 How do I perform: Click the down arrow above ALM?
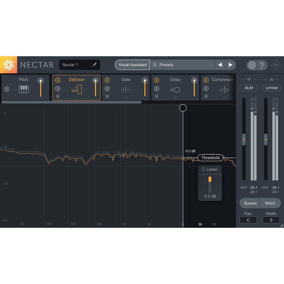[249, 79]
